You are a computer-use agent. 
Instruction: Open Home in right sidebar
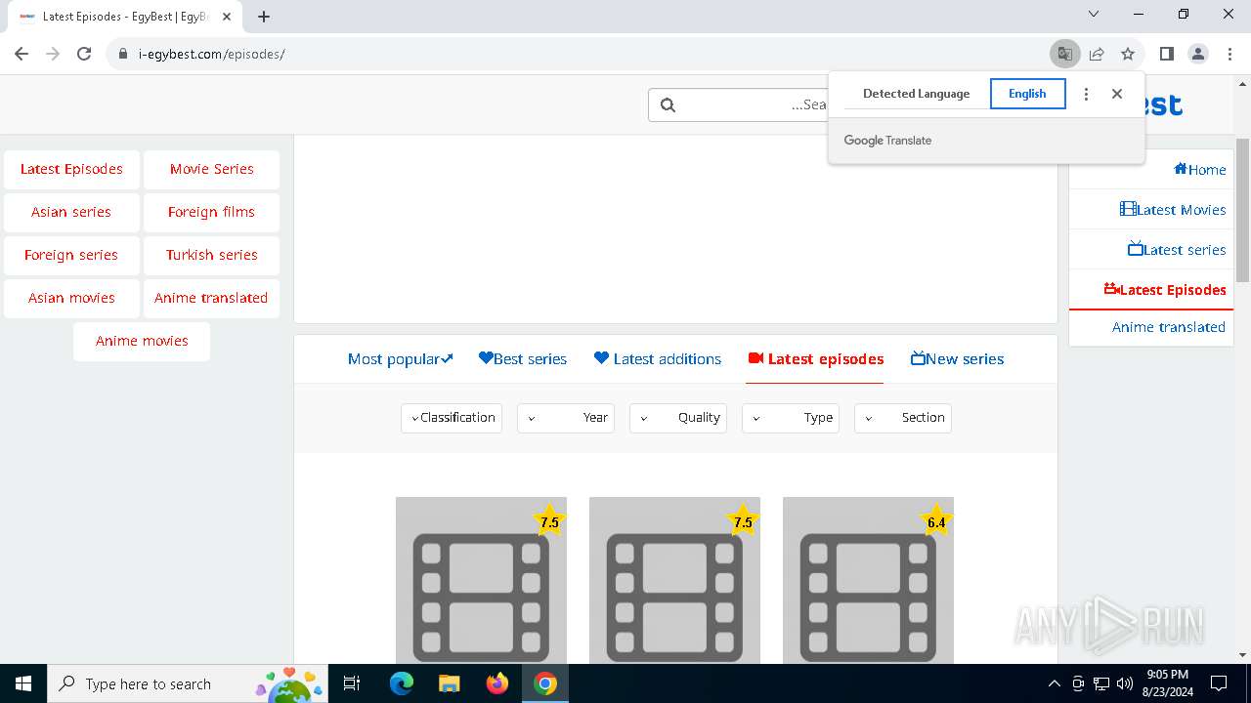pyautogui.click(x=1151, y=170)
